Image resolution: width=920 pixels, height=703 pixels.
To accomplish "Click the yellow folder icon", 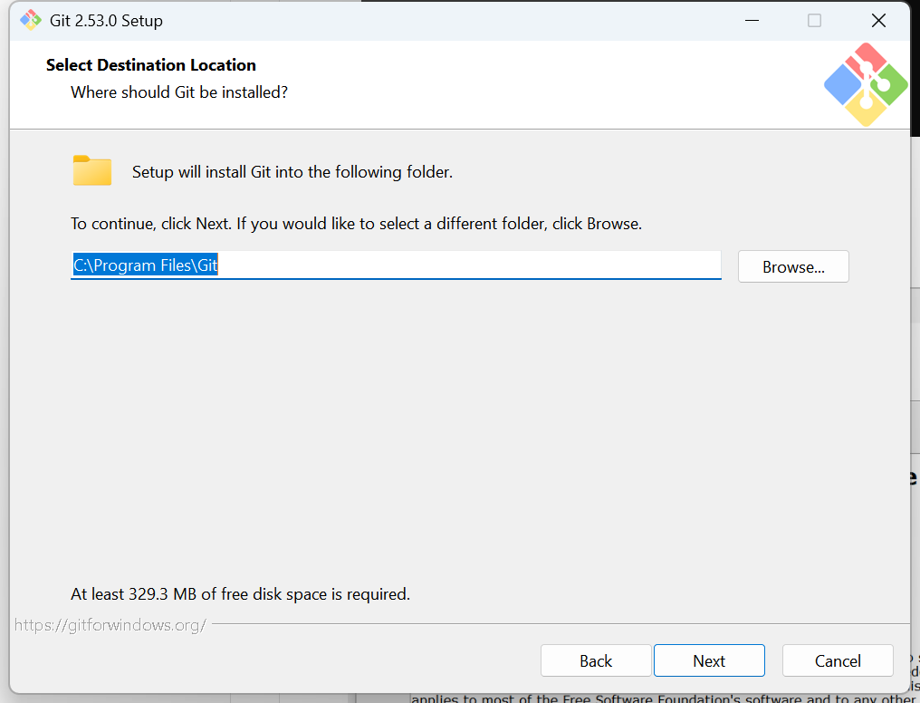I will point(92,170).
